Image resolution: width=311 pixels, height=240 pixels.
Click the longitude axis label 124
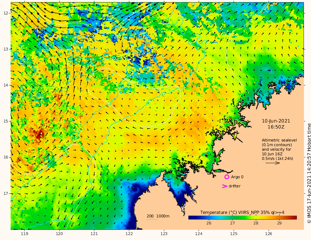(x=199, y=234)
